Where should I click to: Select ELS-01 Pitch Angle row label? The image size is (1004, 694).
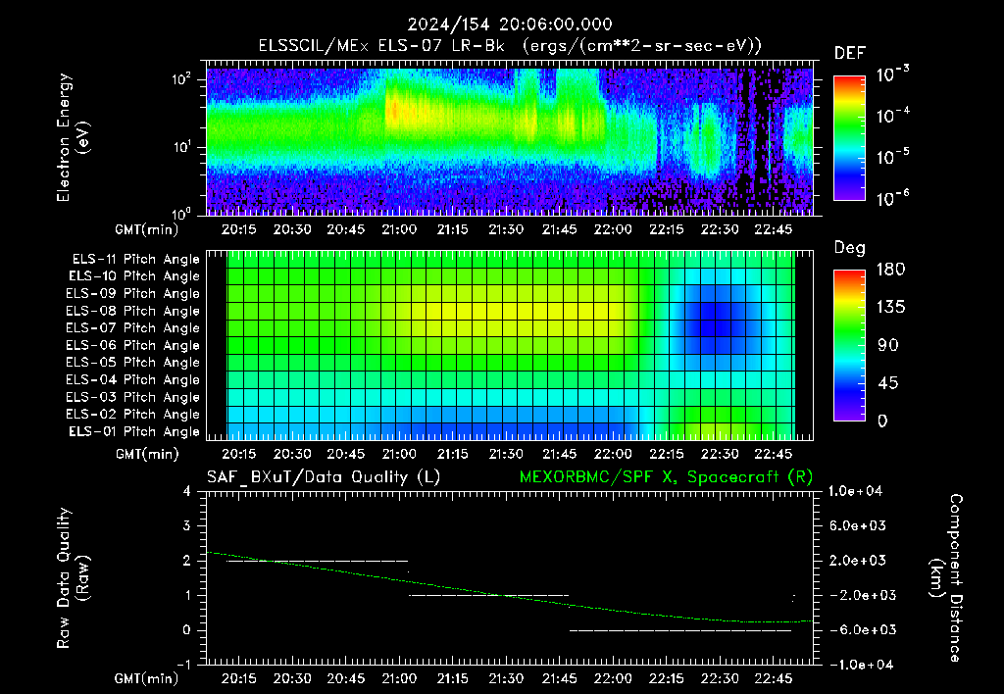[134, 431]
